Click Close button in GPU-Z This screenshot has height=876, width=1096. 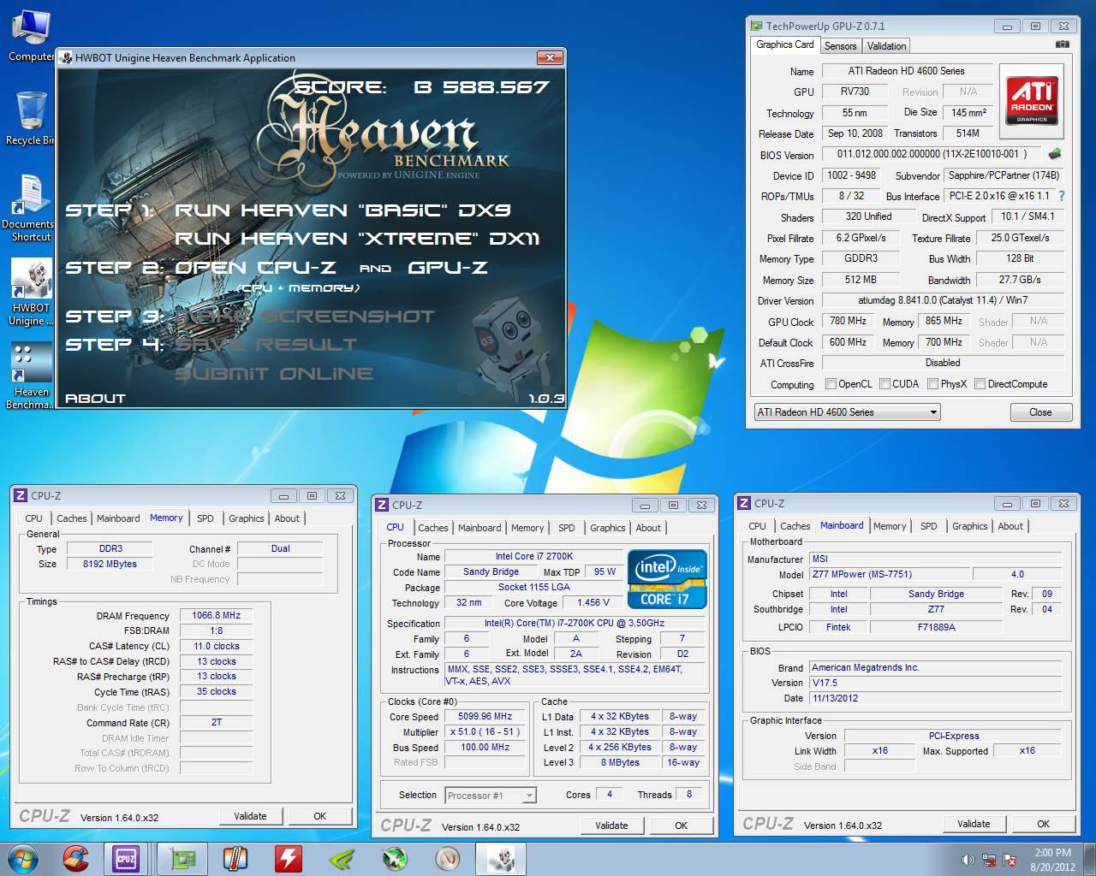[x=1040, y=412]
